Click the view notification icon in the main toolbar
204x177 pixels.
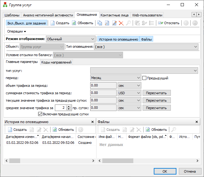click(107, 23)
